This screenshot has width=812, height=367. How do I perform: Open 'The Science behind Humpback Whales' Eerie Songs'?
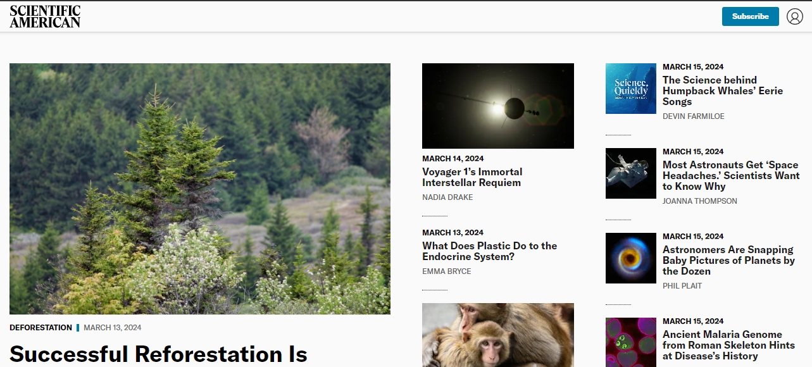coord(723,90)
